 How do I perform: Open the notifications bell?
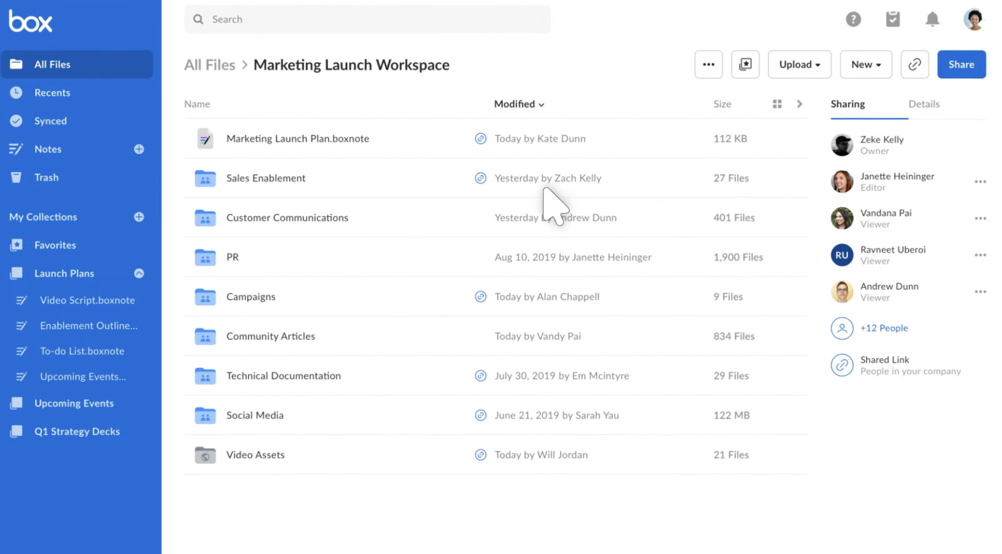pos(932,19)
